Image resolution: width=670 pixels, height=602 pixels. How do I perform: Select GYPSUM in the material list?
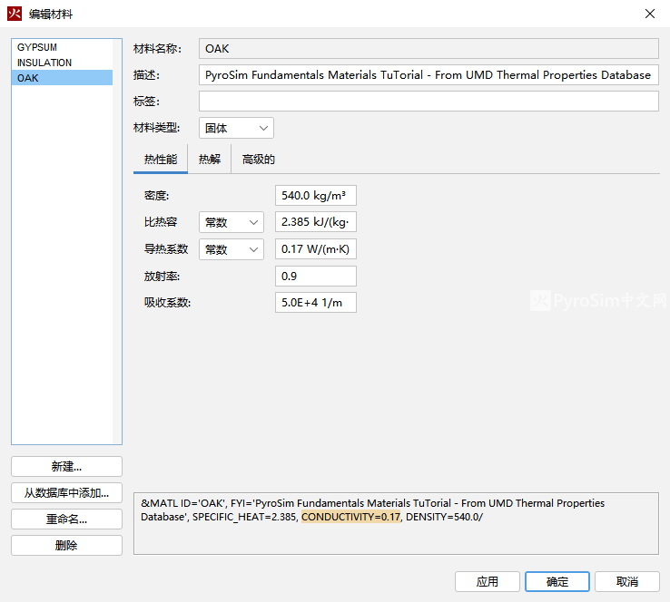[62, 47]
